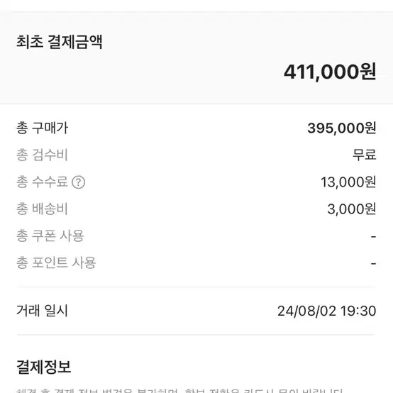Tap the 395,000원 purchase price value
The image size is (393, 393).
[342, 128]
